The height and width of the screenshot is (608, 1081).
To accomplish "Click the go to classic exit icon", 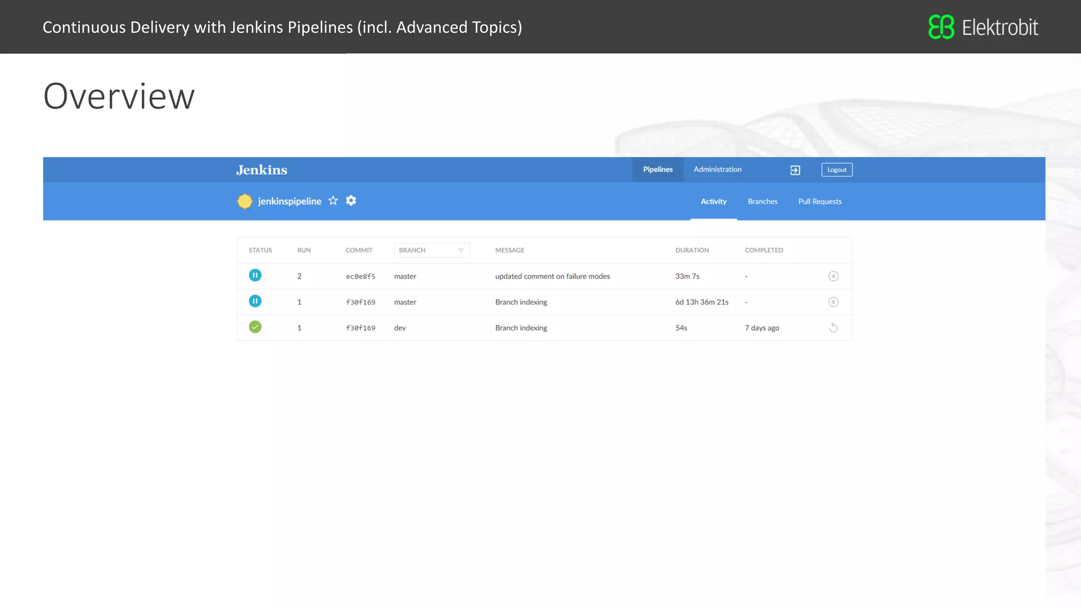I will [795, 170].
